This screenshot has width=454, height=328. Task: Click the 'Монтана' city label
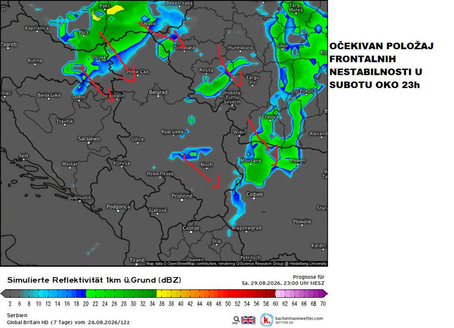click(251, 160)
